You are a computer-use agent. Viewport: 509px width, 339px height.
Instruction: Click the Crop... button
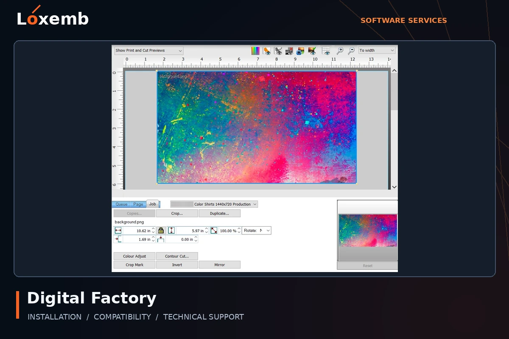[177, 214]
